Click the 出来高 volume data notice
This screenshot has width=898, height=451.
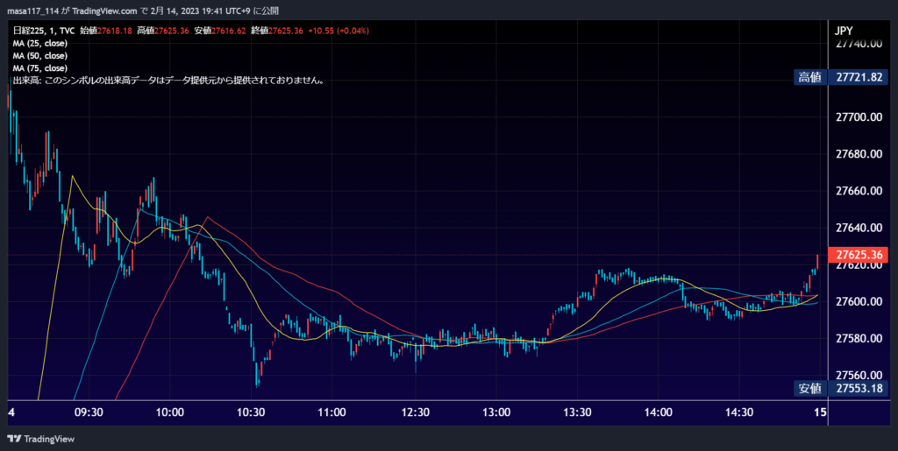pos(169,81)
